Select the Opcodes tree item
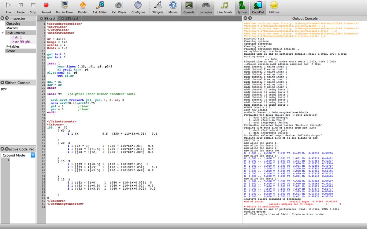367x229 pixels. coord(13,24)
